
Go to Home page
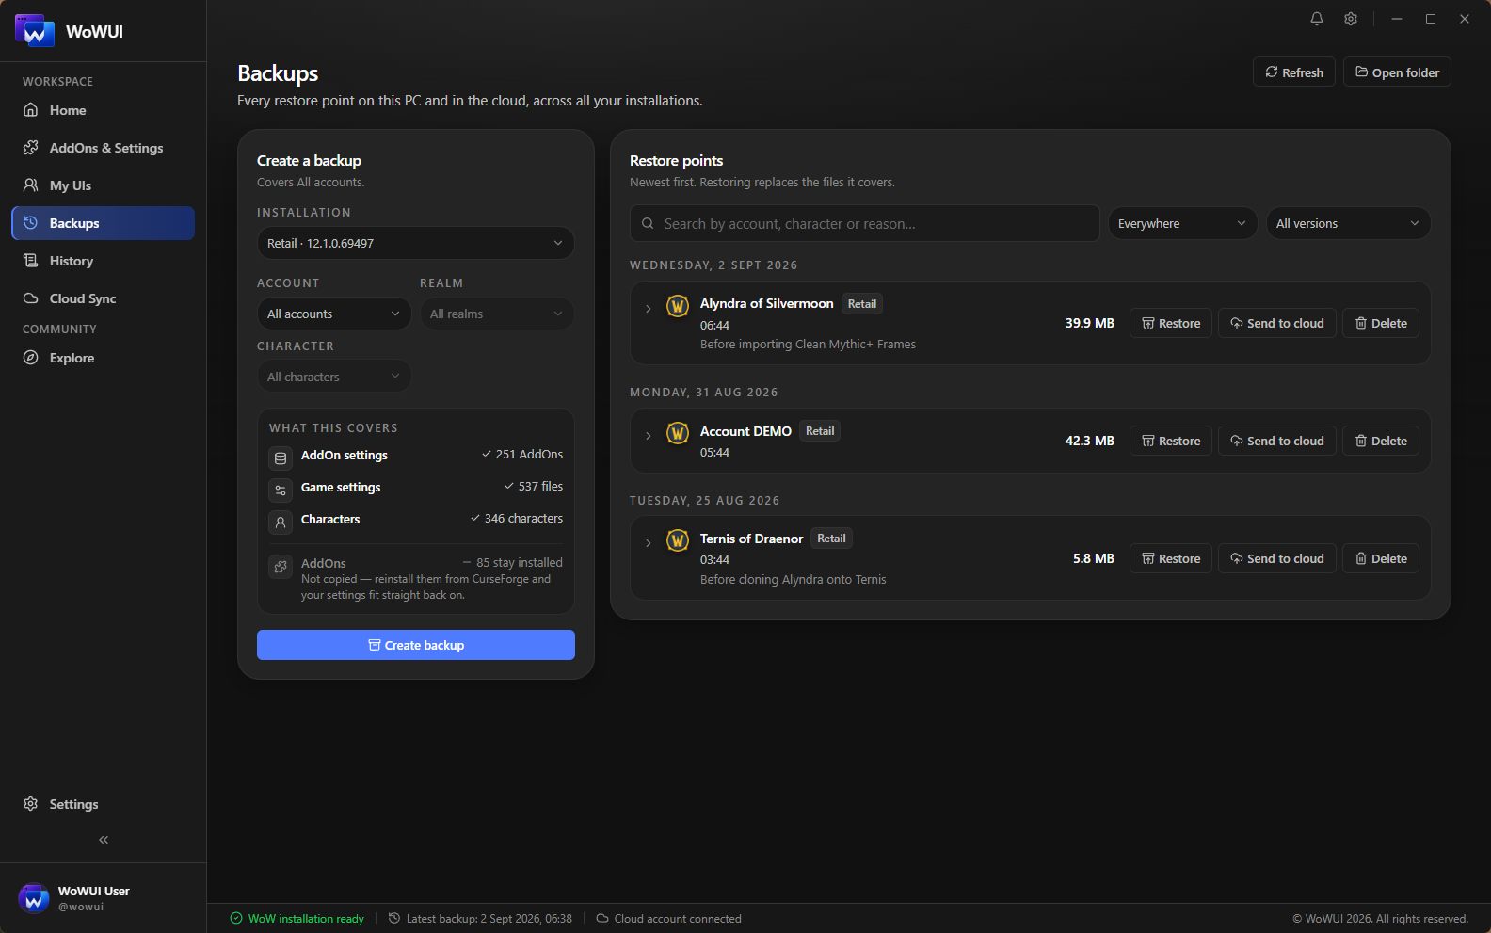[x=104, y=110]
